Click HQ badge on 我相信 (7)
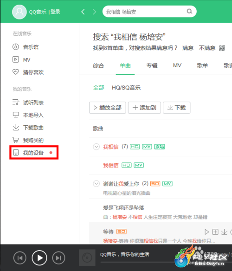The width and height of the screenshot is (232, 271). coord(135,147)
